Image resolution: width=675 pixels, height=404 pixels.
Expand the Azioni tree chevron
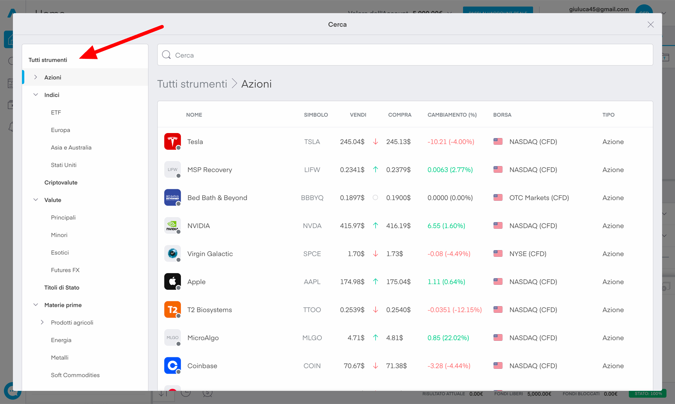coord(36,77)
